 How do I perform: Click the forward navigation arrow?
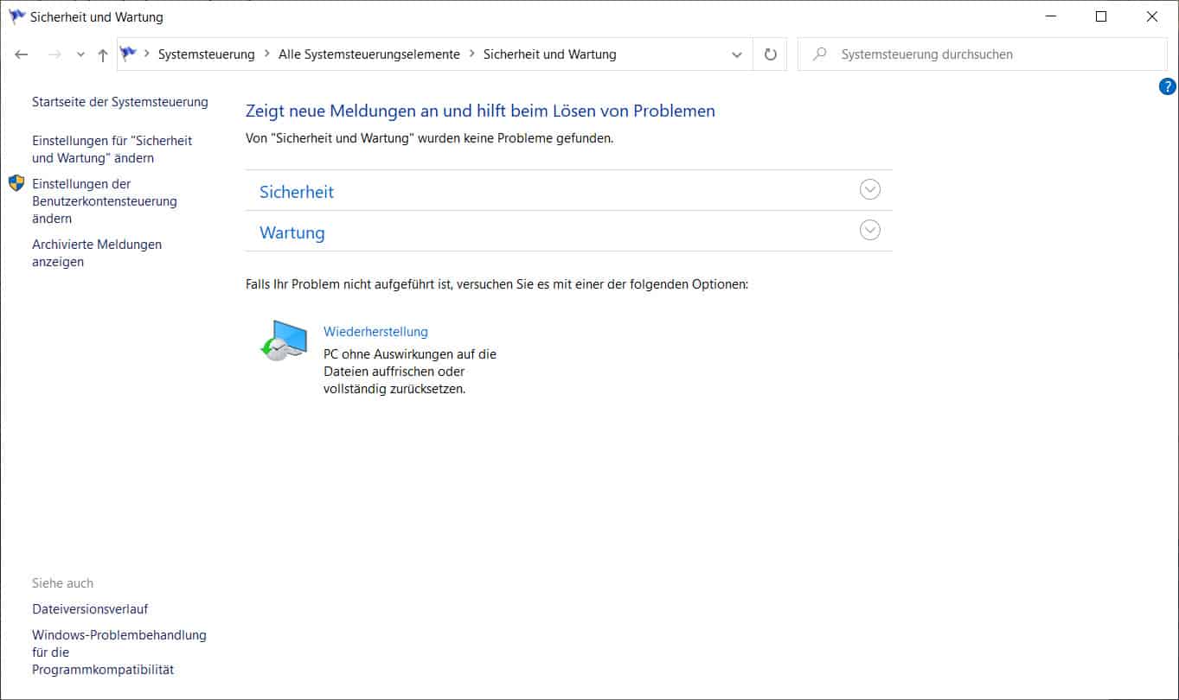pos(54,54)
